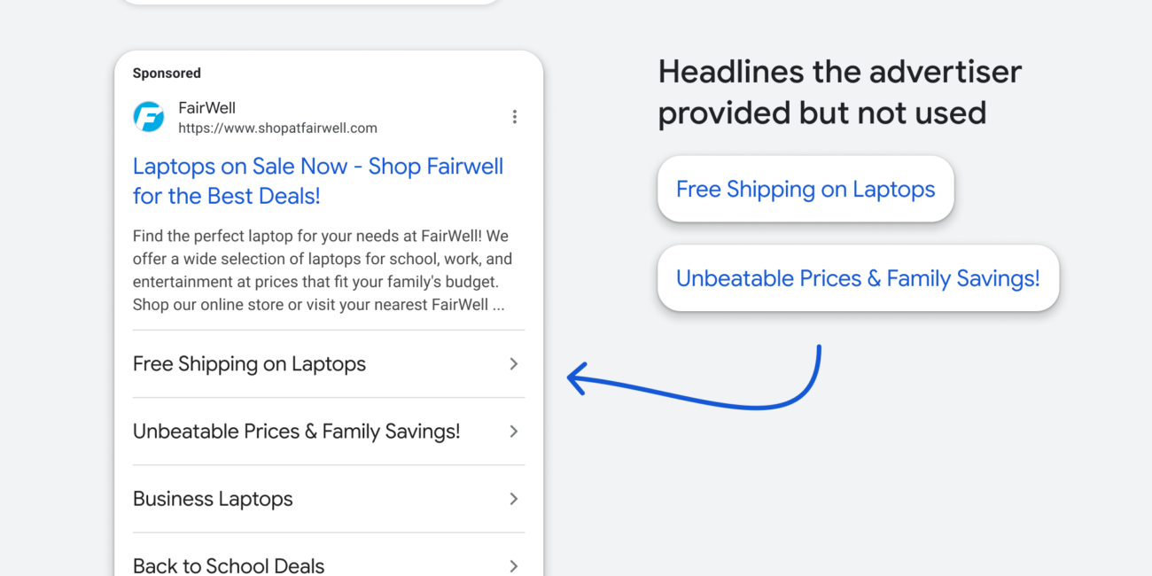Image resolution: width=1152 pixels, height=576 pixels.
Task: Click the partially visible card above the ad
Action: 310,3
